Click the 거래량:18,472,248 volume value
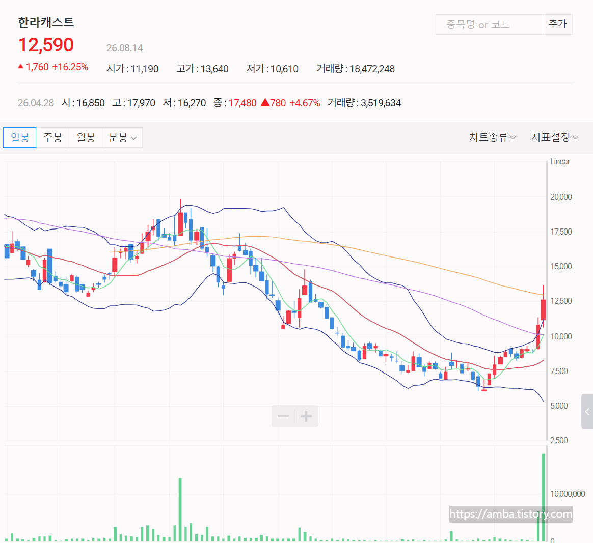This screenshot has width=593, height=543. [356, 69]
